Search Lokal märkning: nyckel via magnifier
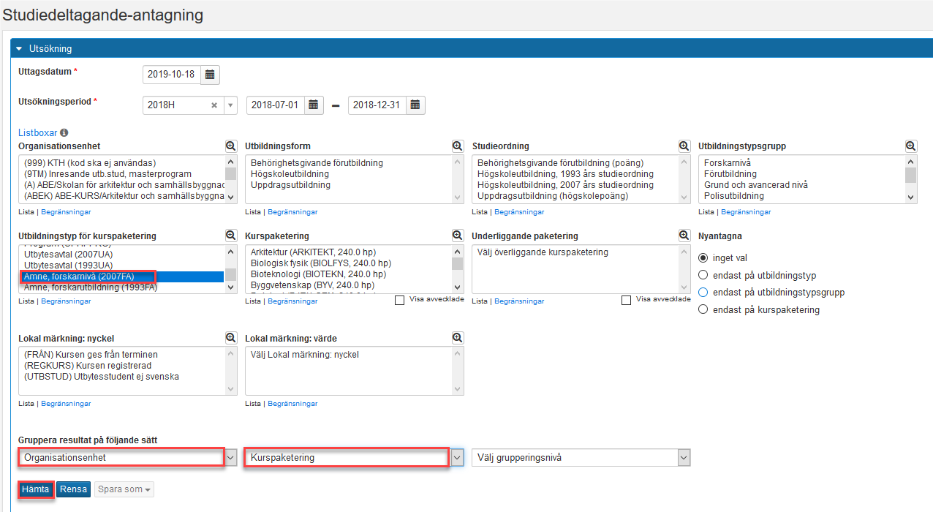The width and height of the screenshot is (933, 512). pos(231,338)
